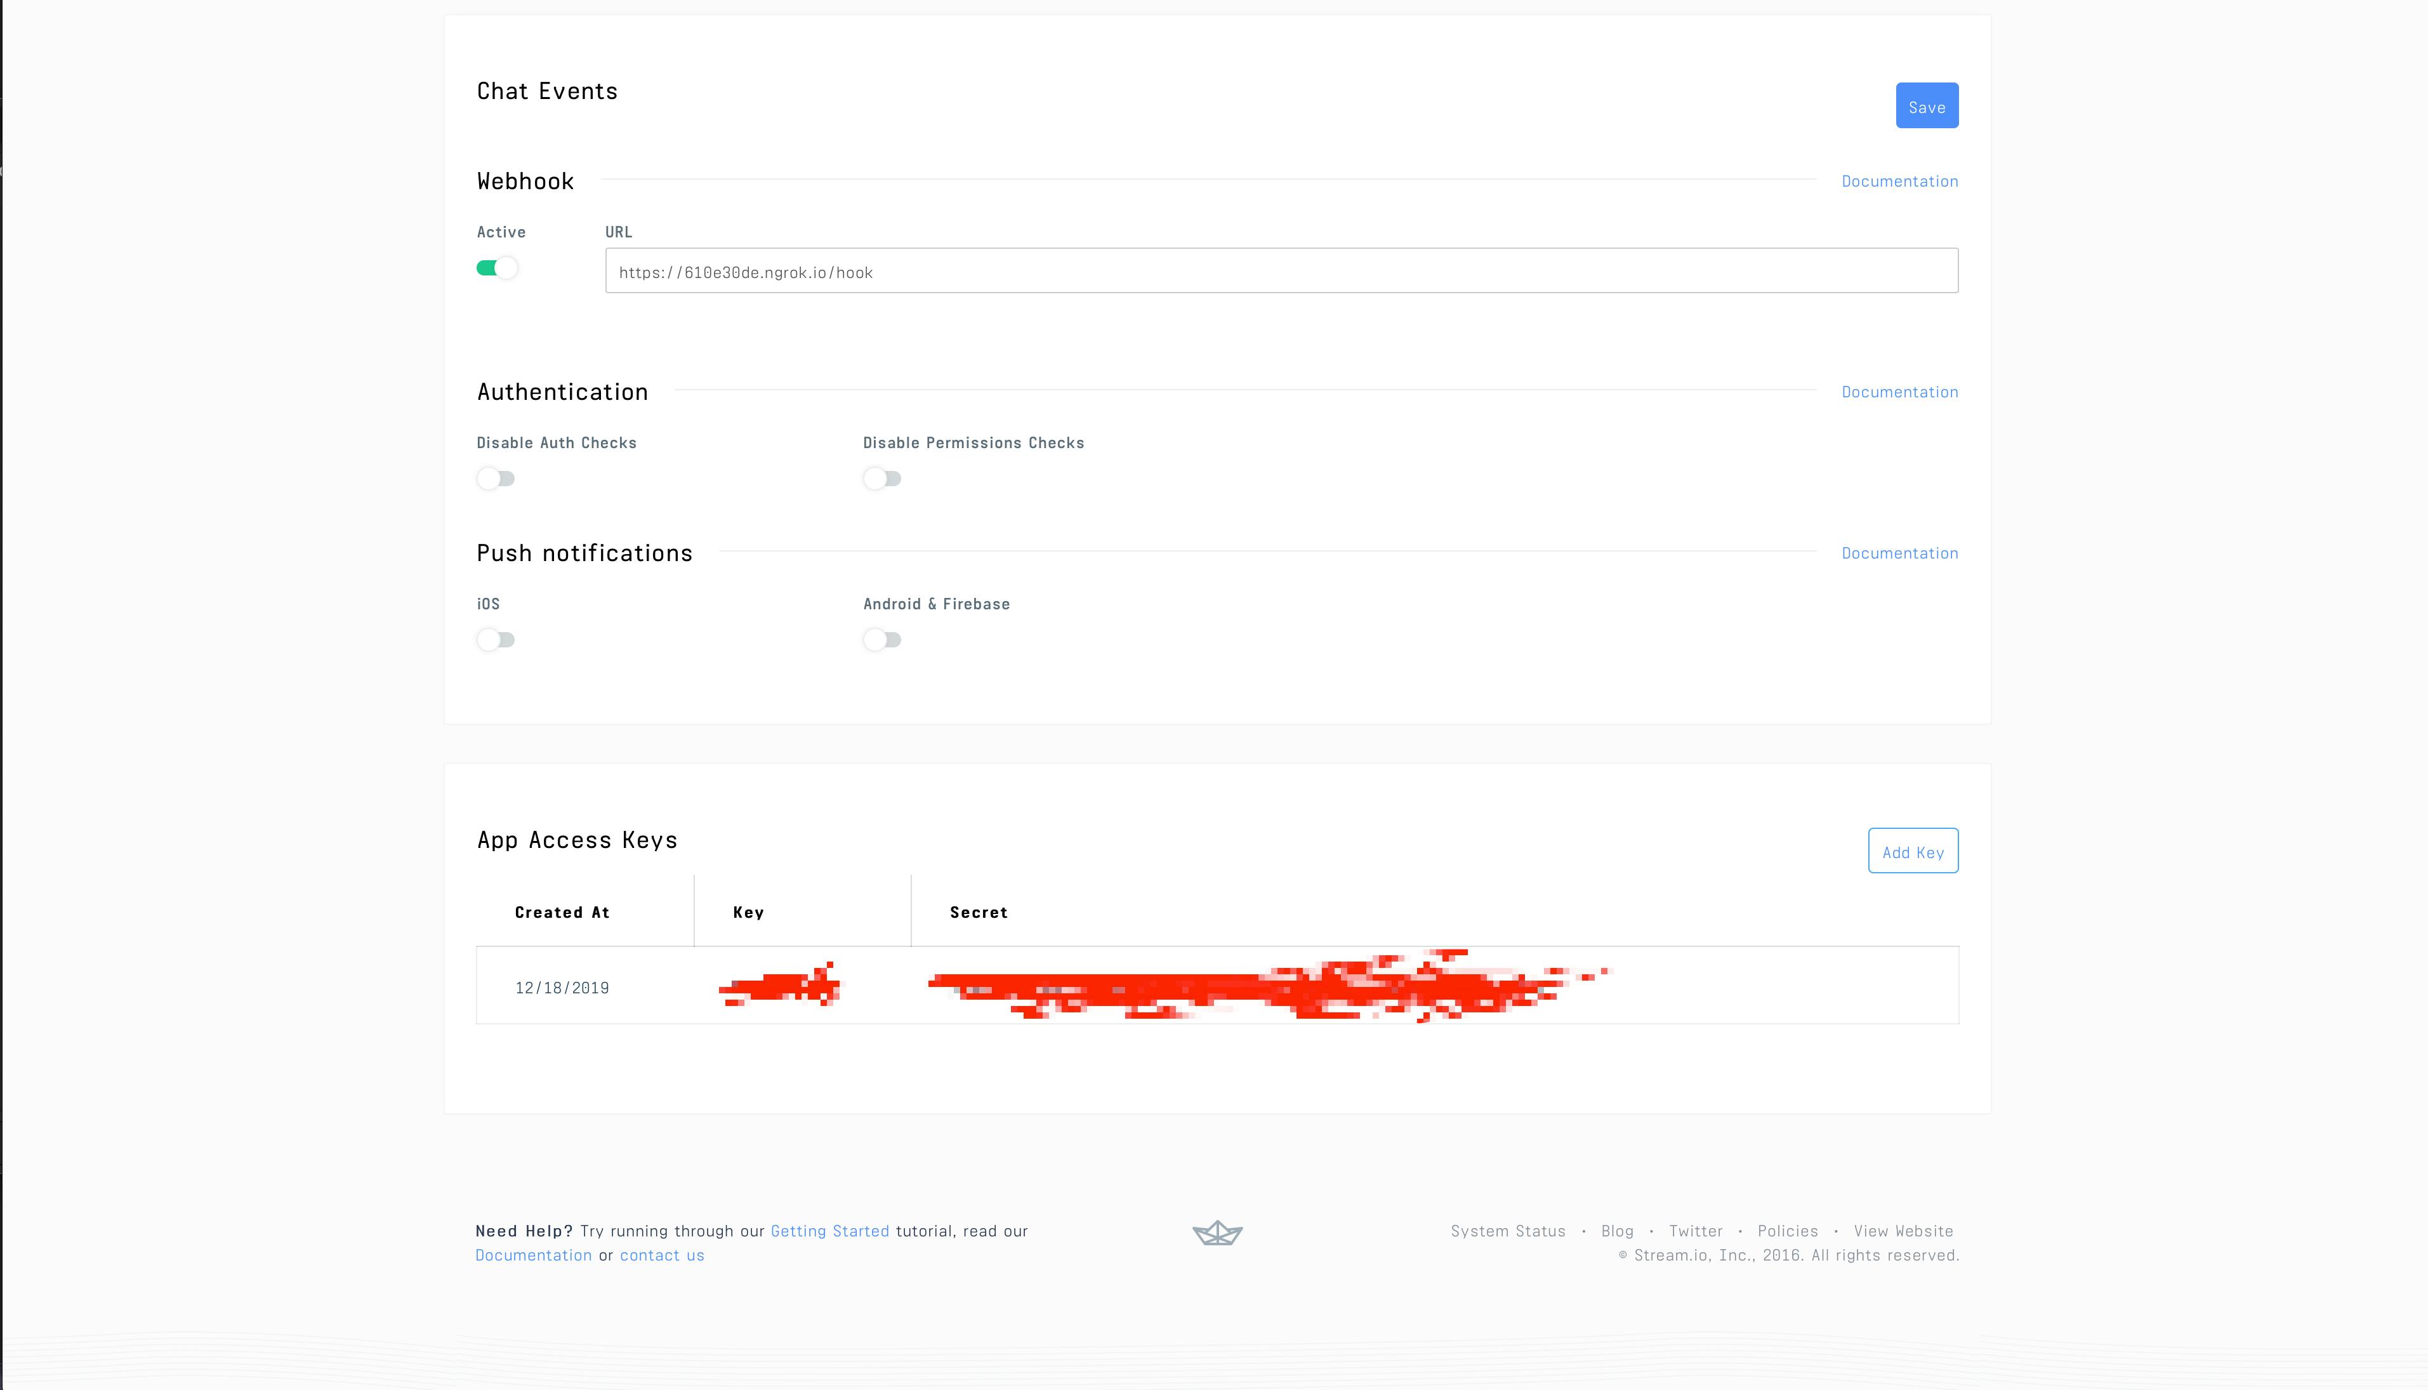
Task: Enable the iOS push notifications toggle
Action: [496, 640]
